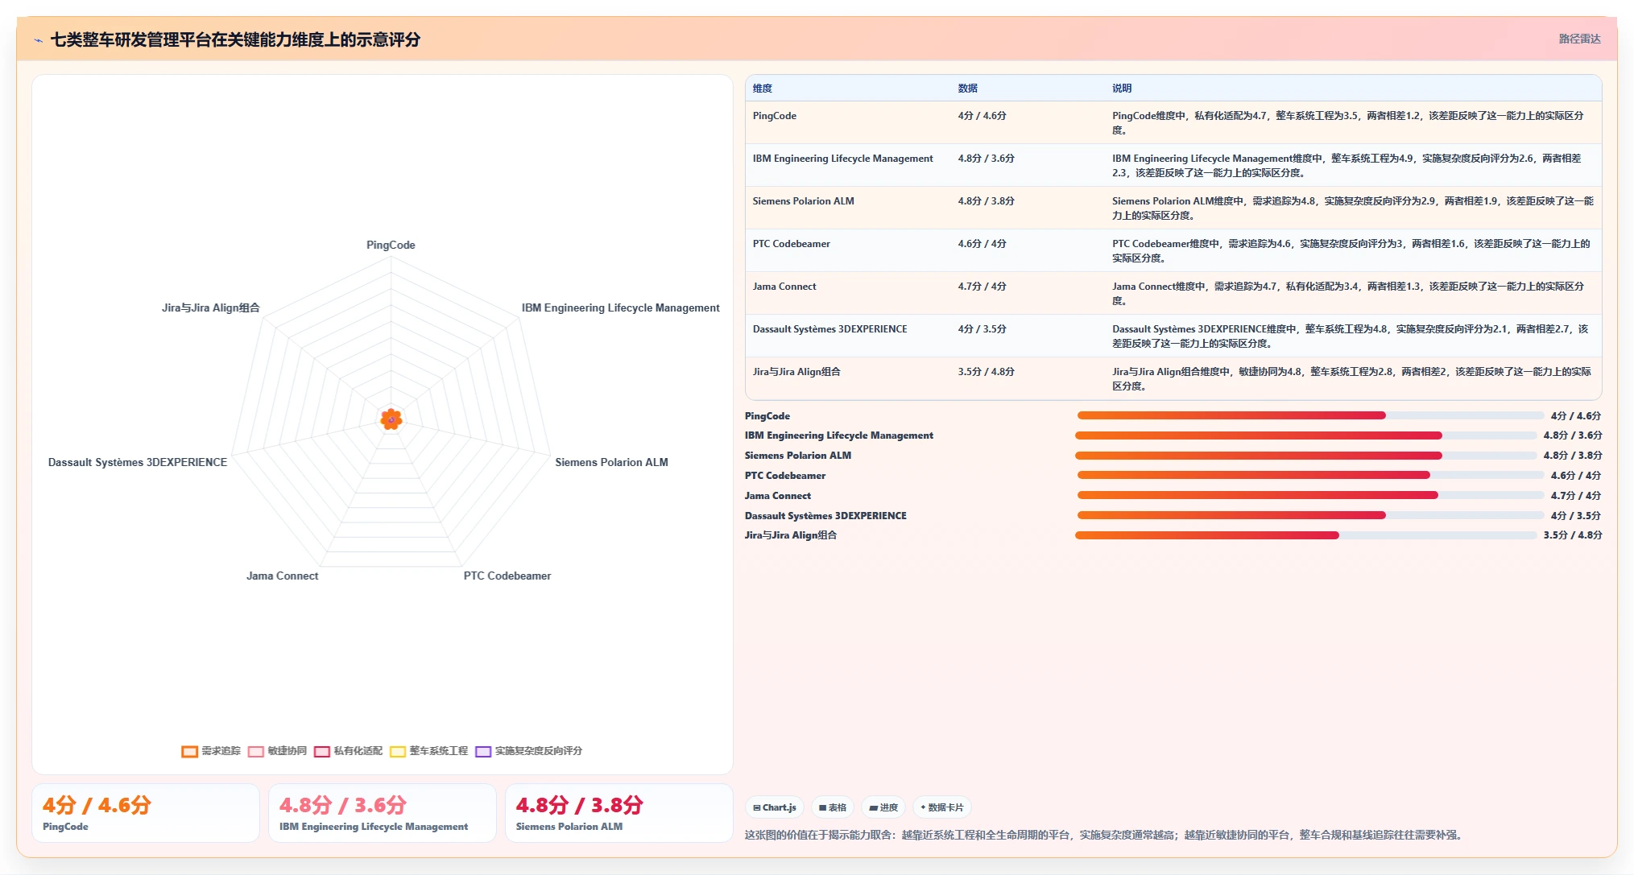Click the 路径雷达 label in the header
The image size is (1634, 875).
coord(1579,39)
